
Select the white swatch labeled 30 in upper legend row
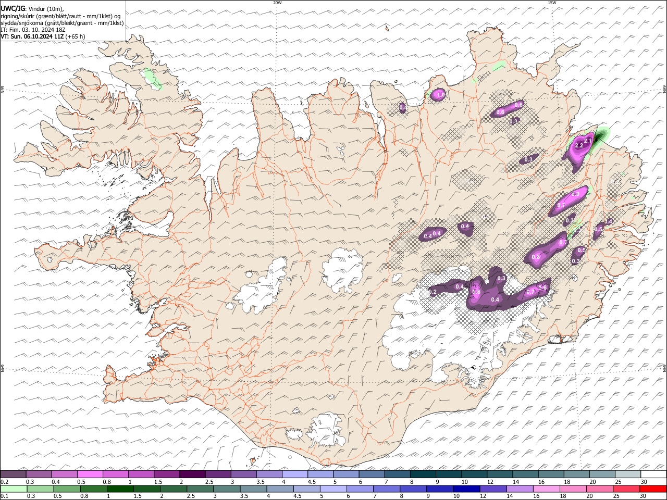(653, 474)
